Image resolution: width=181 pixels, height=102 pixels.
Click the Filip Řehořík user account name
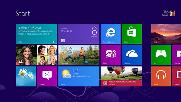pos(165,13)
